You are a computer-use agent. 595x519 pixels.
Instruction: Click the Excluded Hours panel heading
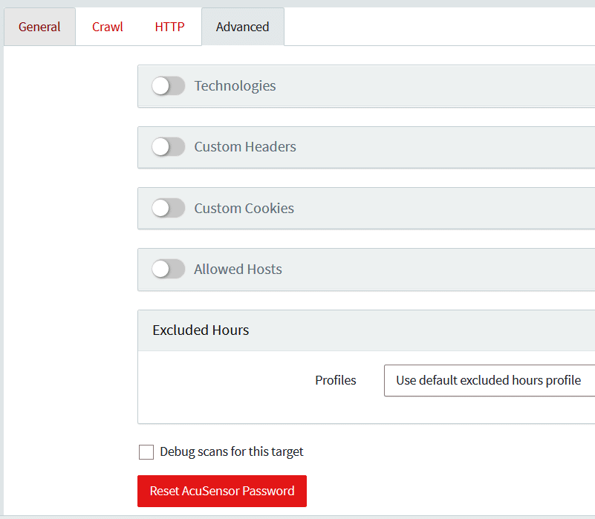click(x=201, y=330)
